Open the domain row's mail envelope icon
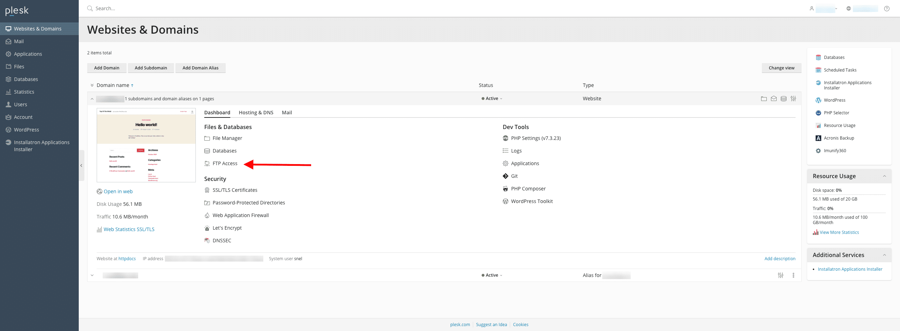The image size is (900, 331). click(773, 99)
